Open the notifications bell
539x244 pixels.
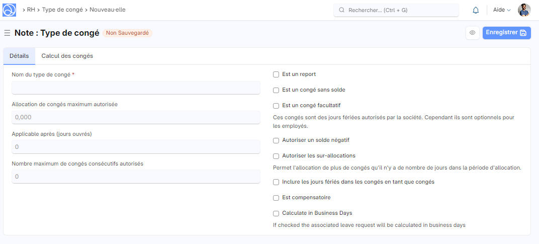coord(476,10)
